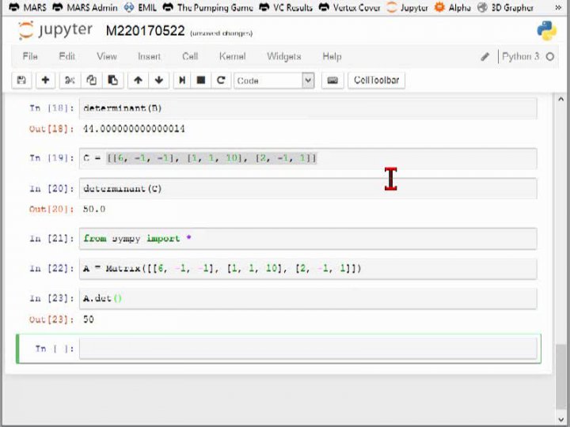The width and height of the screenshot is (570, 427).
Task: Copy selected cells icon
Action: (x=91, y=80)
